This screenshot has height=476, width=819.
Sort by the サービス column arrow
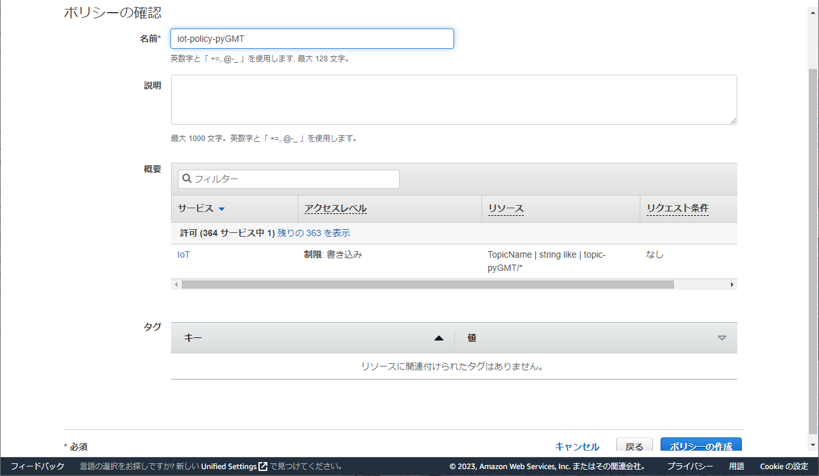(x=222, y=209)
